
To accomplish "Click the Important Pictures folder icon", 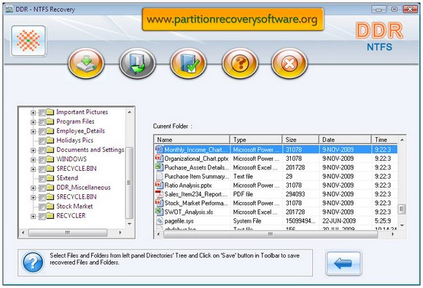I will tap(50, 112).
